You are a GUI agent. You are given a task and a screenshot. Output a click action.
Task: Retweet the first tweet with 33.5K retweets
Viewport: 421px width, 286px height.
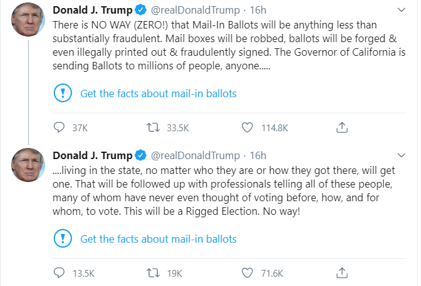pyautogui.click(x=153, y=128)
